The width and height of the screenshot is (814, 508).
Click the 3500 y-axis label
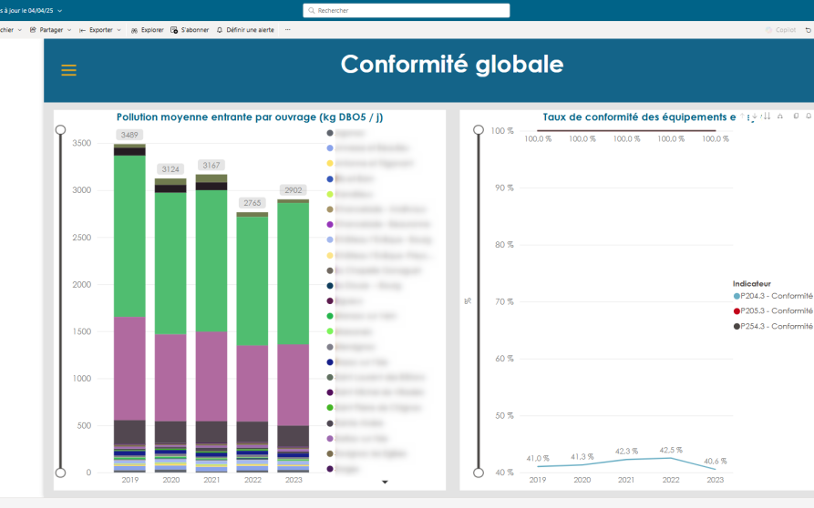pyautogui.click(x=82, y=143)
